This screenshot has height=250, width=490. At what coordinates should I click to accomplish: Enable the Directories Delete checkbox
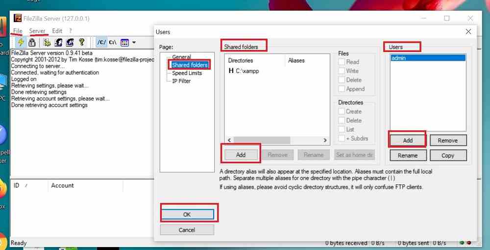pos(342,120)
